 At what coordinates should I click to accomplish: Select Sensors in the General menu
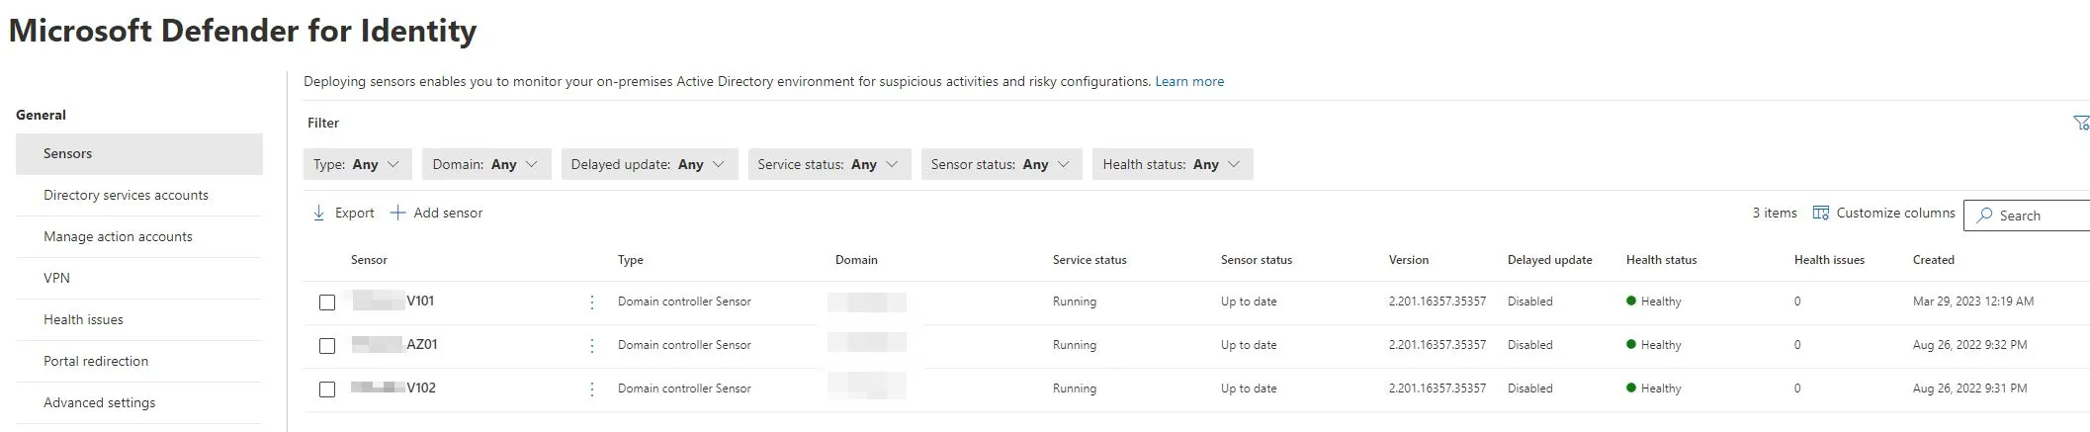139,153
